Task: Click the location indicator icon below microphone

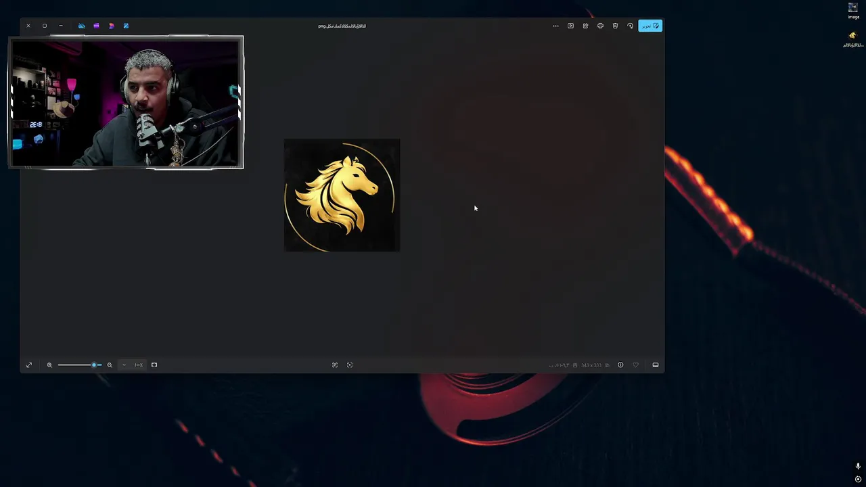Action: click(858, 479)
